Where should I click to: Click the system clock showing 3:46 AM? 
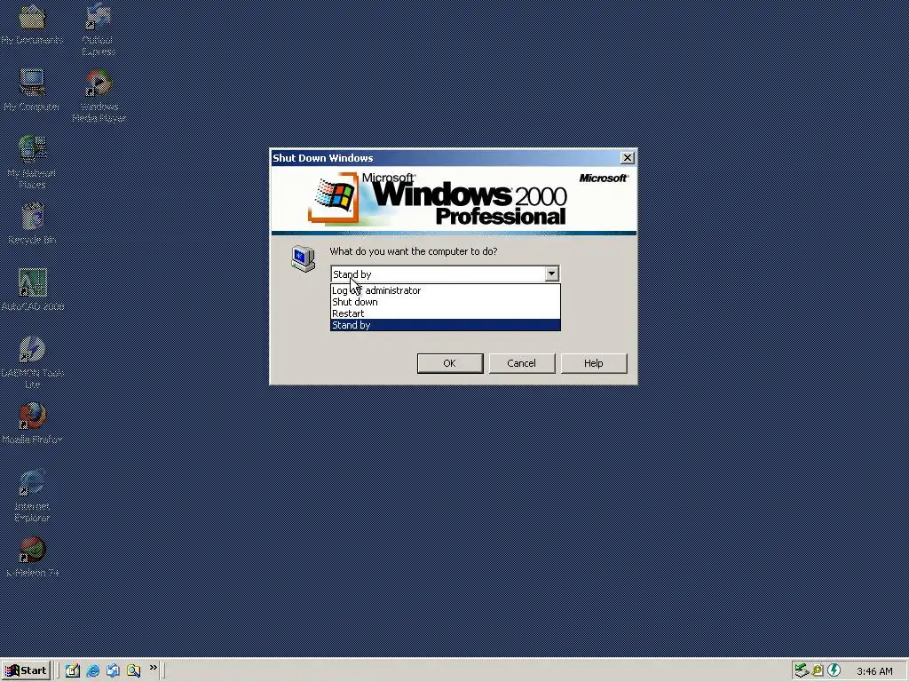[874, 671]
